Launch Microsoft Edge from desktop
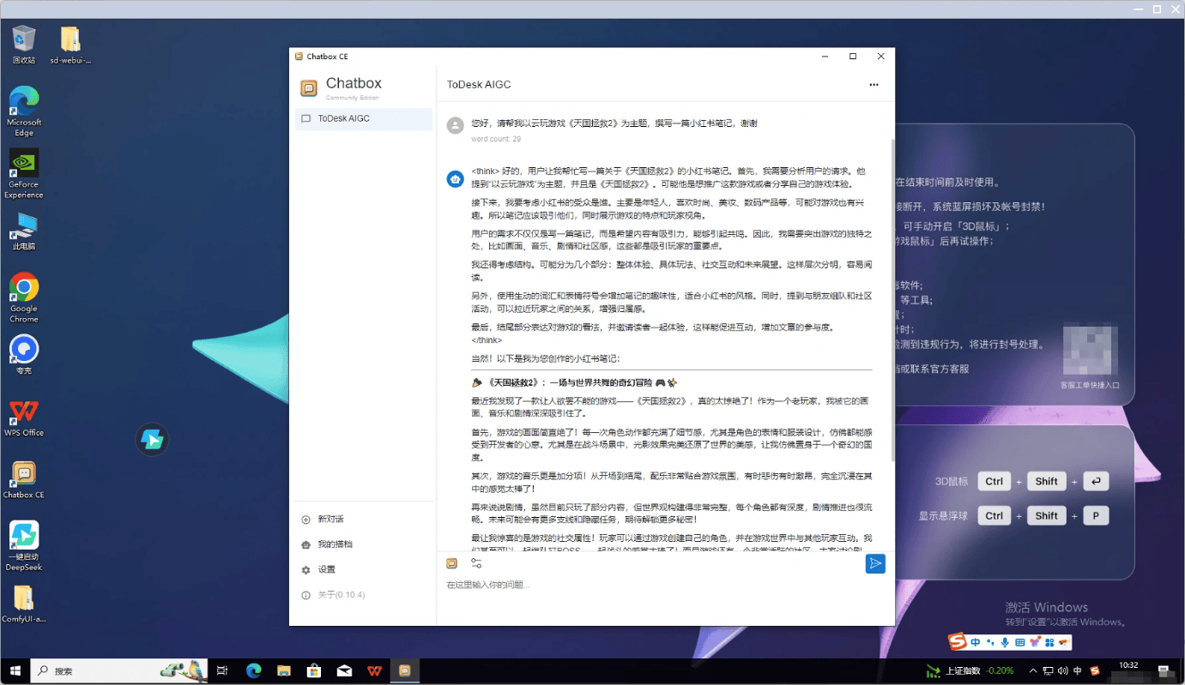Image resolution: width=1185 pixels, height=685 pixels. click(24, 111)
